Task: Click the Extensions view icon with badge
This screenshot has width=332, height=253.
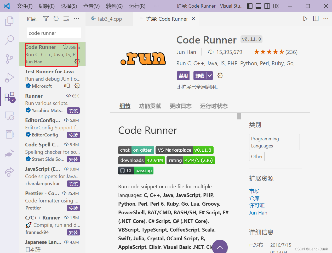Action: (x=10, y=97)
